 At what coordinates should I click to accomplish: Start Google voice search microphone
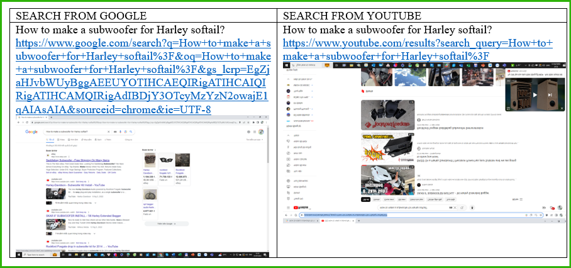click(121, 132)
